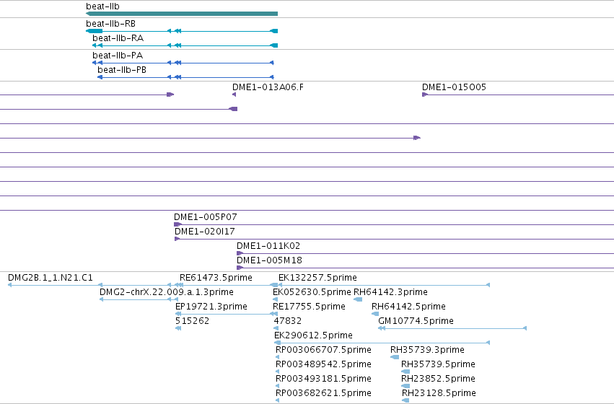
Task: Select the DME1-015O05 feature arrow
Action: pyautogui.click(x=425, y=95)
